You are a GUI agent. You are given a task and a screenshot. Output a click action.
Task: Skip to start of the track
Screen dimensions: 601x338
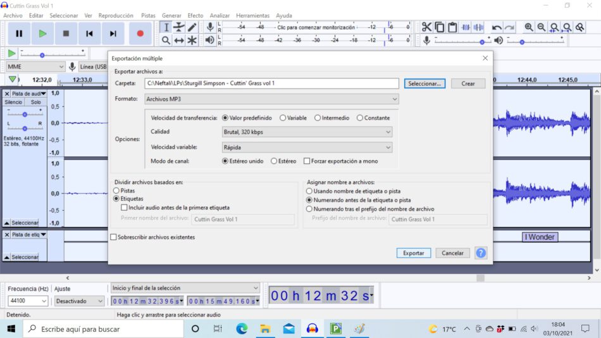click(x=90, y=34)
